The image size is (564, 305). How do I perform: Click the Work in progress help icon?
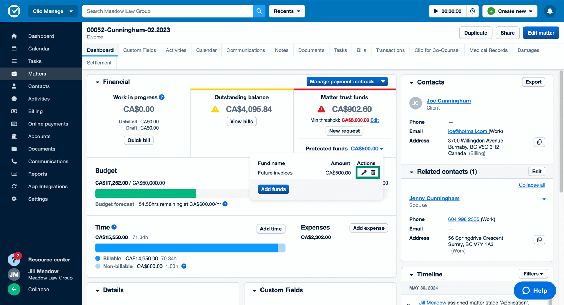[x=162, y=97]
